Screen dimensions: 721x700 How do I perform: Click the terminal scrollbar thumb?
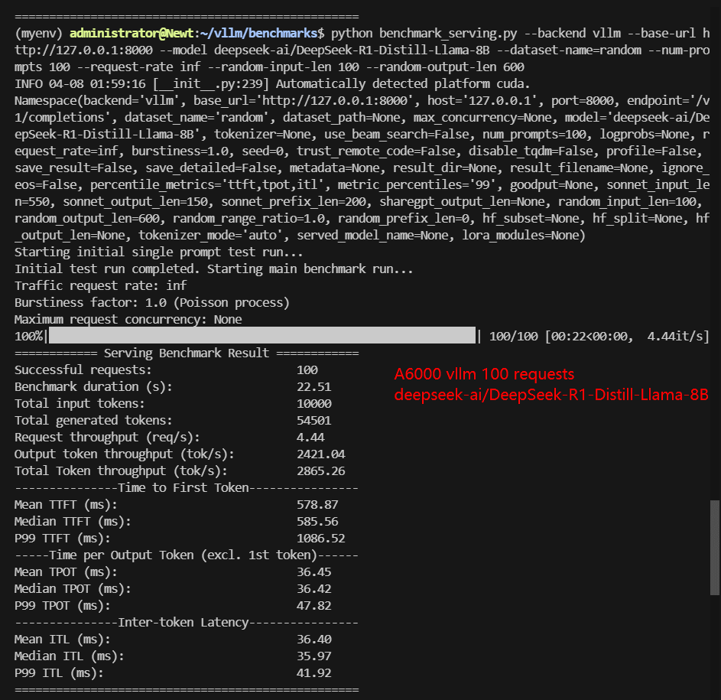(x=715, y=547)
